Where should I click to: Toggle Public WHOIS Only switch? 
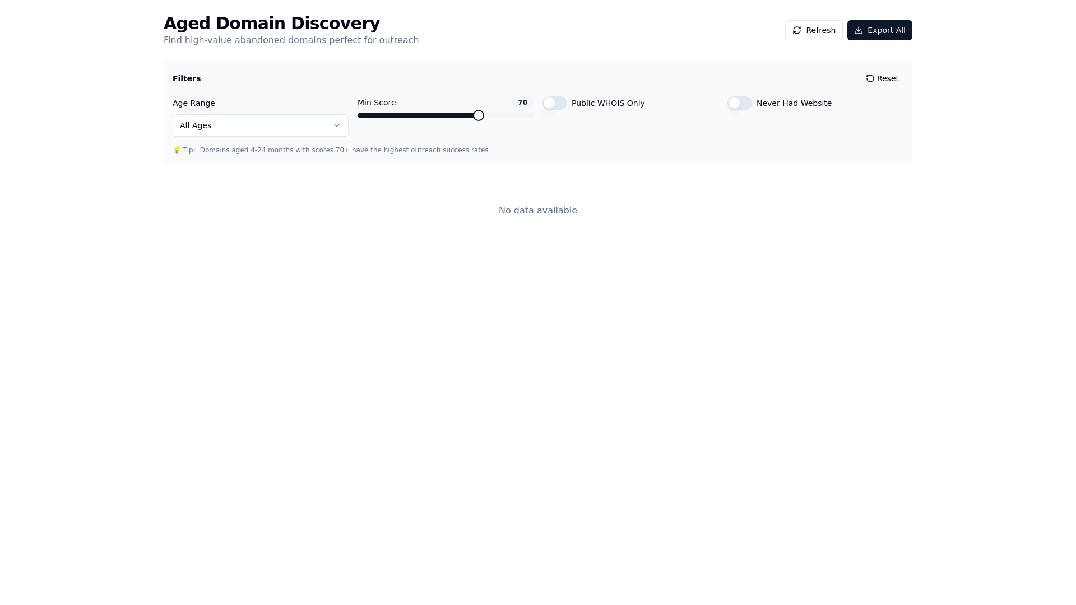pos(555,103)
